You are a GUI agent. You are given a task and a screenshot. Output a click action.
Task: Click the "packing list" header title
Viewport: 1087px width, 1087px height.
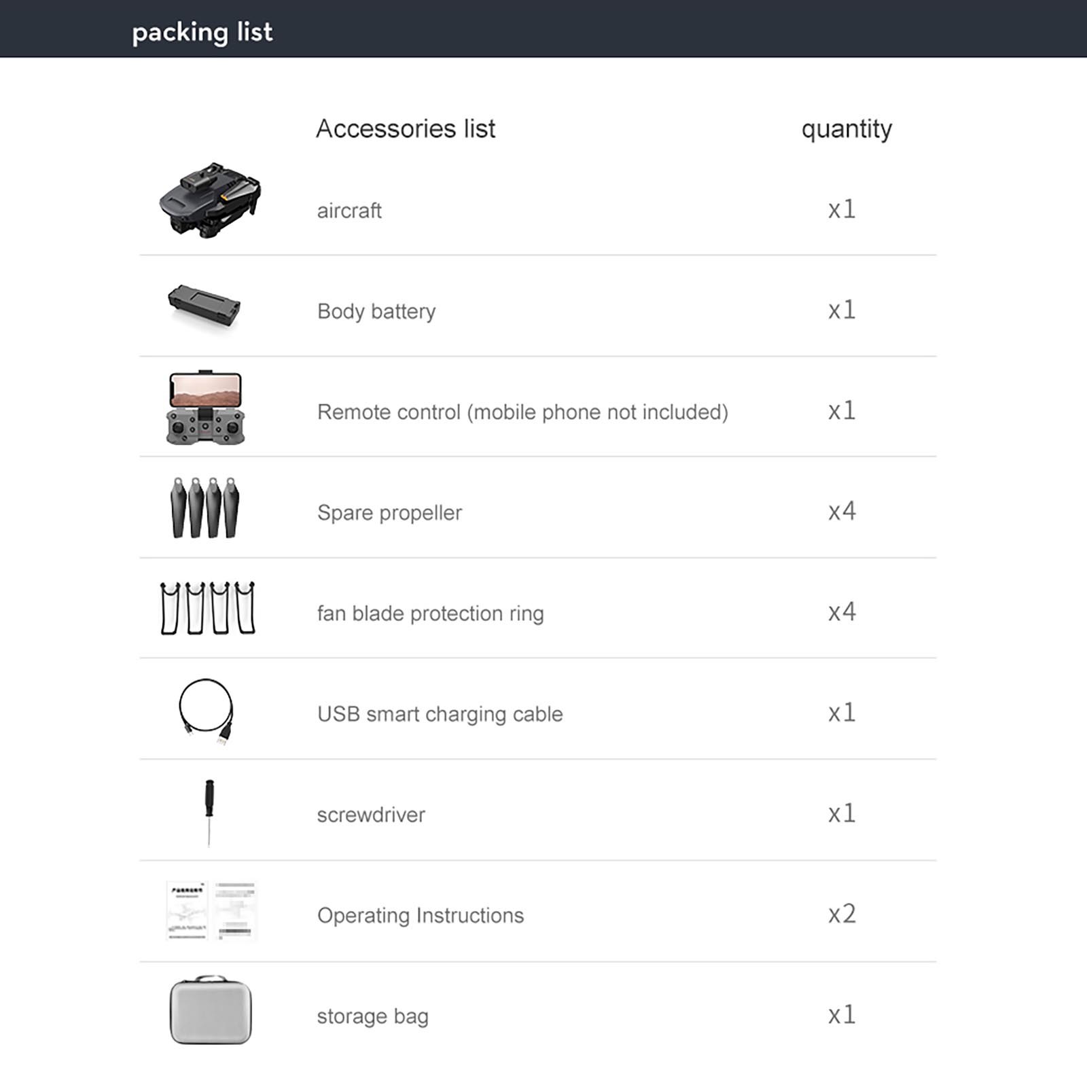click(202, 32)
